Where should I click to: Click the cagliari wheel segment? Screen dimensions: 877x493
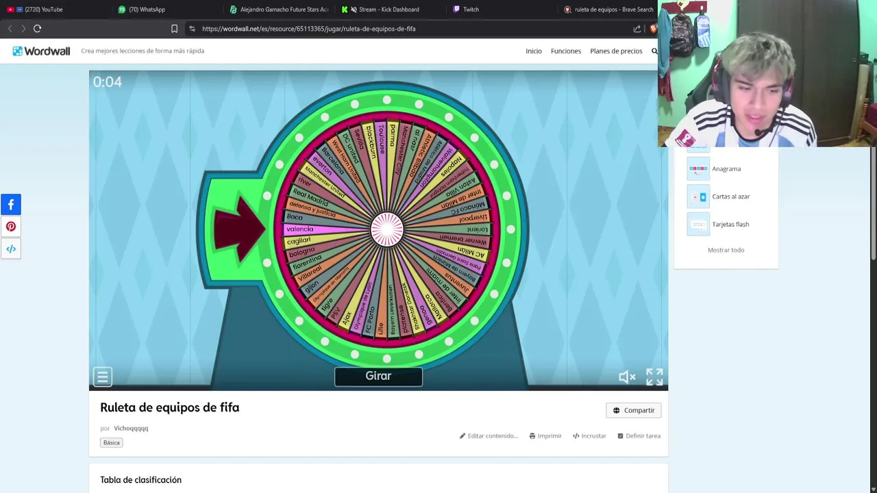(x=299, y=241)
